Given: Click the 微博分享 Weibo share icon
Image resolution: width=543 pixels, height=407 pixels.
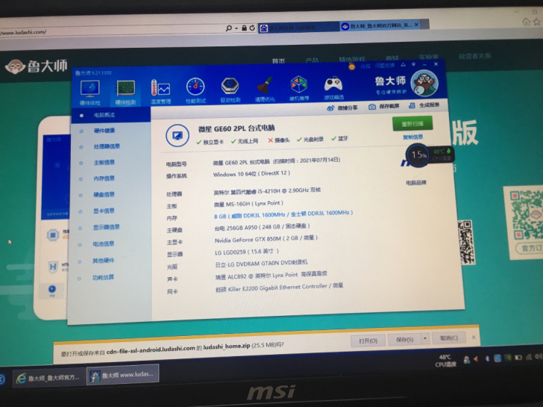Looking at the screenshot, I should 330,108.
